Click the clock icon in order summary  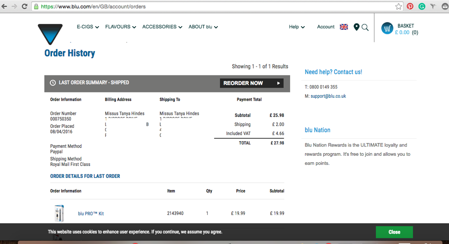click(52, 83)
